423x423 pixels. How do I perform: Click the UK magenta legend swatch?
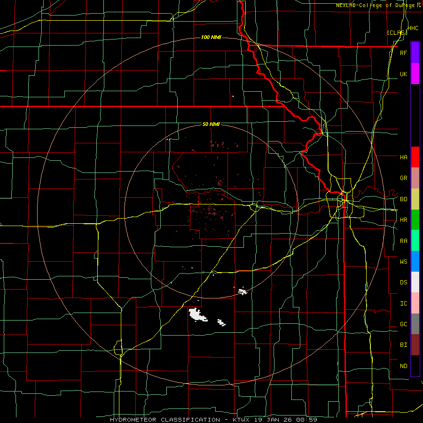pyautogui.click(x=415, y=74)
